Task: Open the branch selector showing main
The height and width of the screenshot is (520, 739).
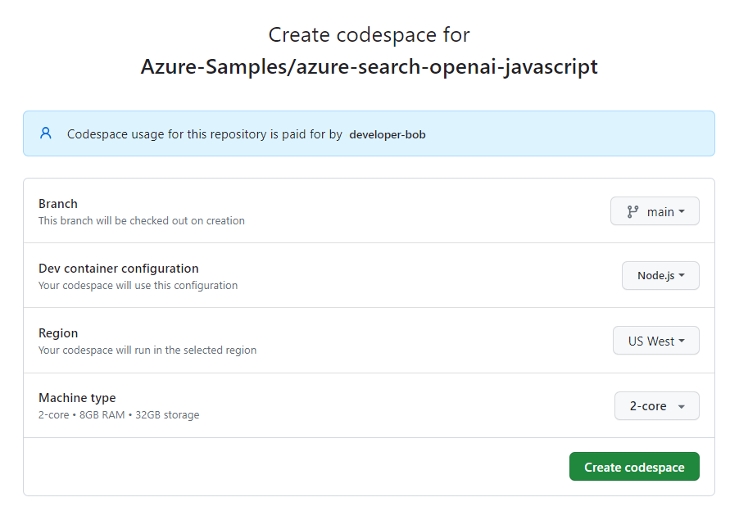Action: coord(655,210)
